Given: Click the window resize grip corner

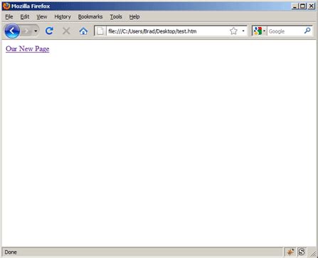Looking at the screenshot, I should point(313,254).
